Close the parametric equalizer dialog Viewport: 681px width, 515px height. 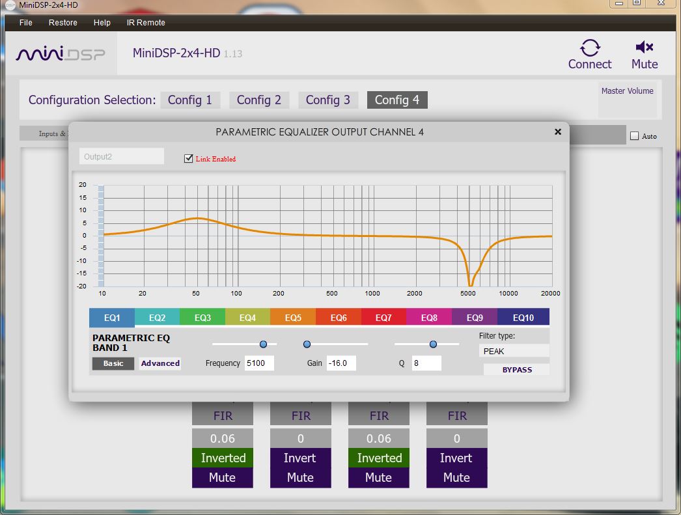point(558,132)
